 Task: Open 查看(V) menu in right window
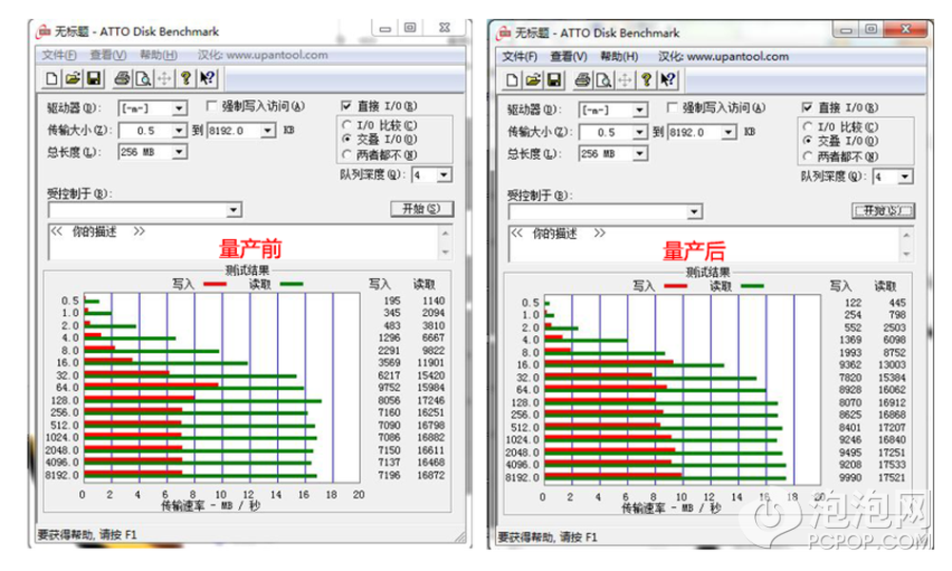pos(569,56)
